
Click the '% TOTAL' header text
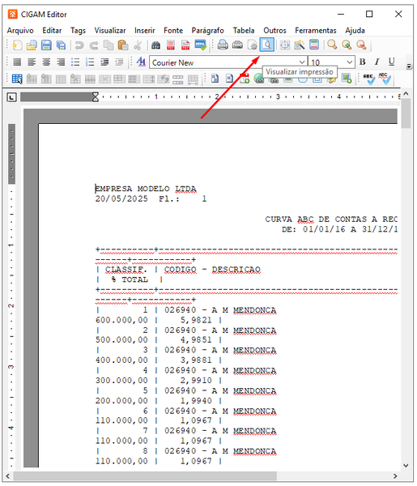130,279
